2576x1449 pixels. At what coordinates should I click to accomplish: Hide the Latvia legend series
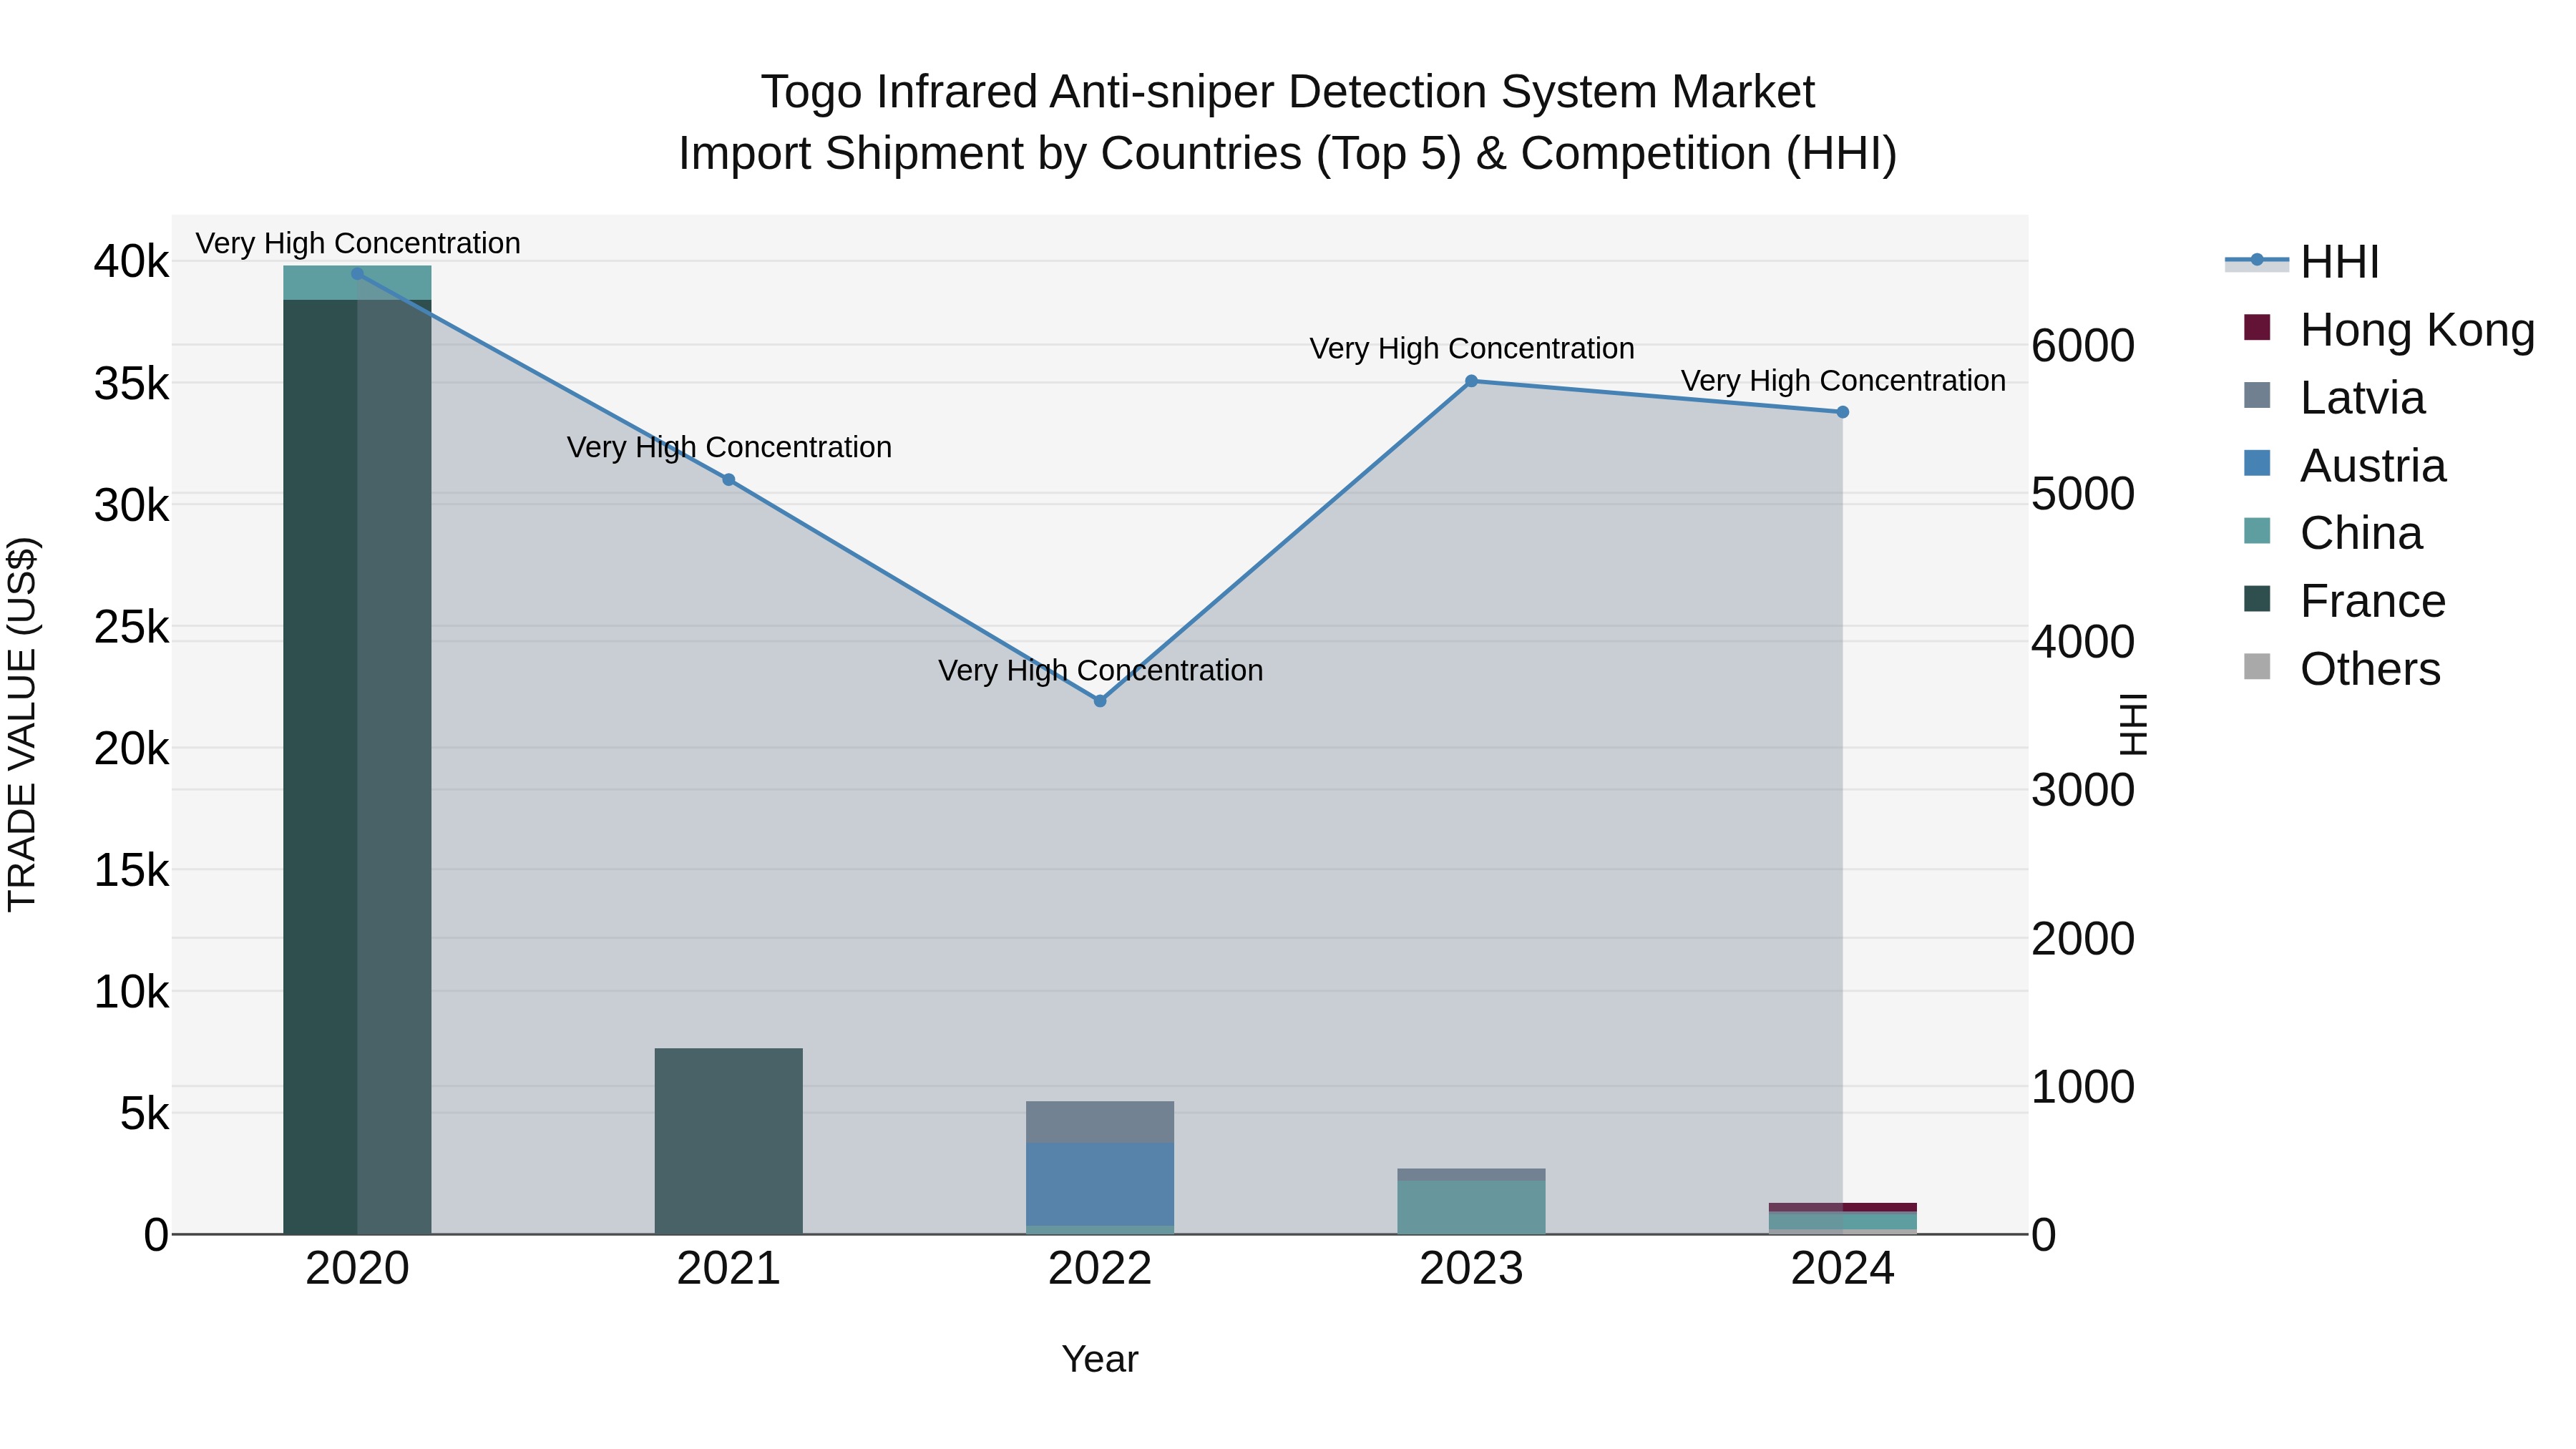[x=2334, y=398]
